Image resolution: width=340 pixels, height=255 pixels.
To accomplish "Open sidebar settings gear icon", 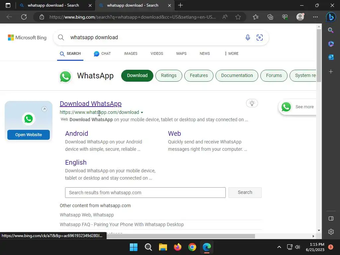I will pos(331,232).
